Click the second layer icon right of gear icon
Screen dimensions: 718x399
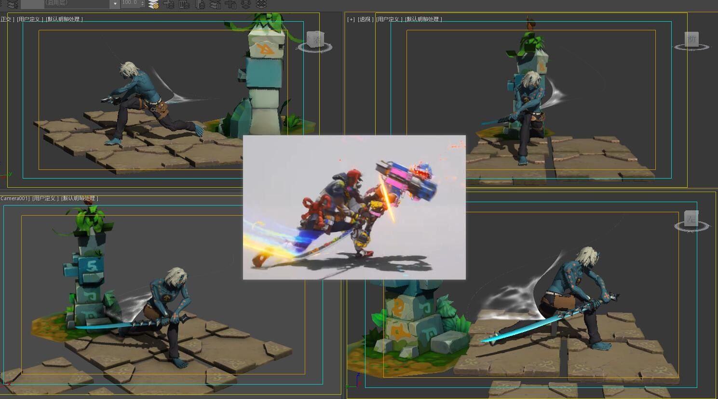coord(184,4)
